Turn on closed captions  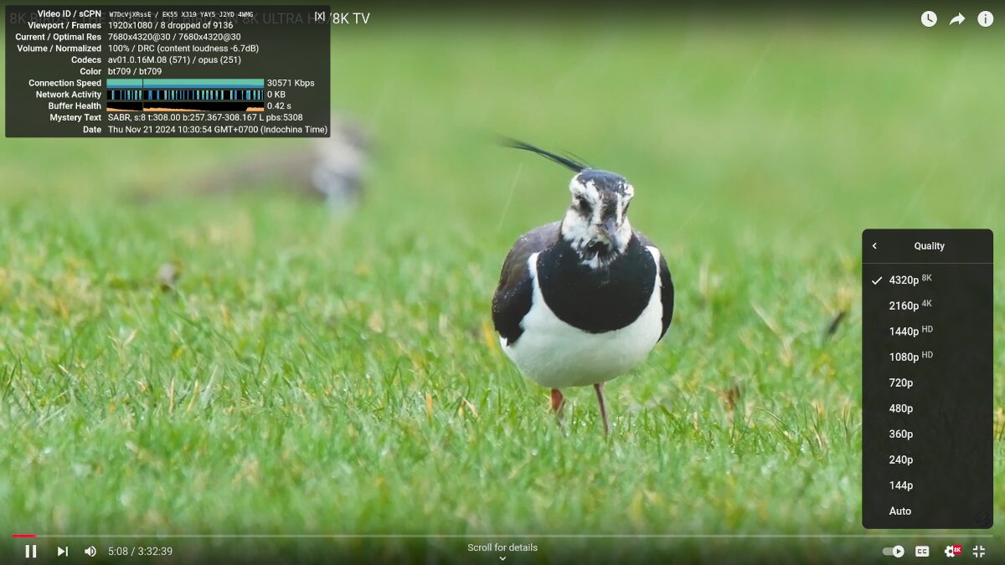[x=922, y=551]
